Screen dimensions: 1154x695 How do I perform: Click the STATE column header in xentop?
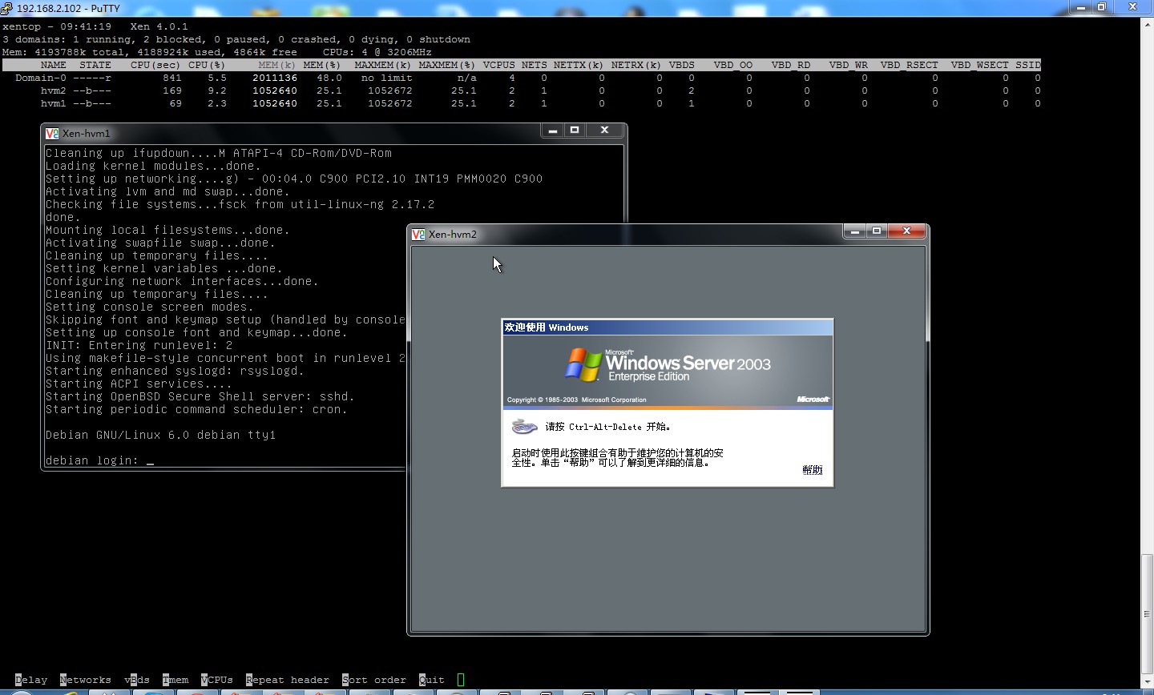95,65
